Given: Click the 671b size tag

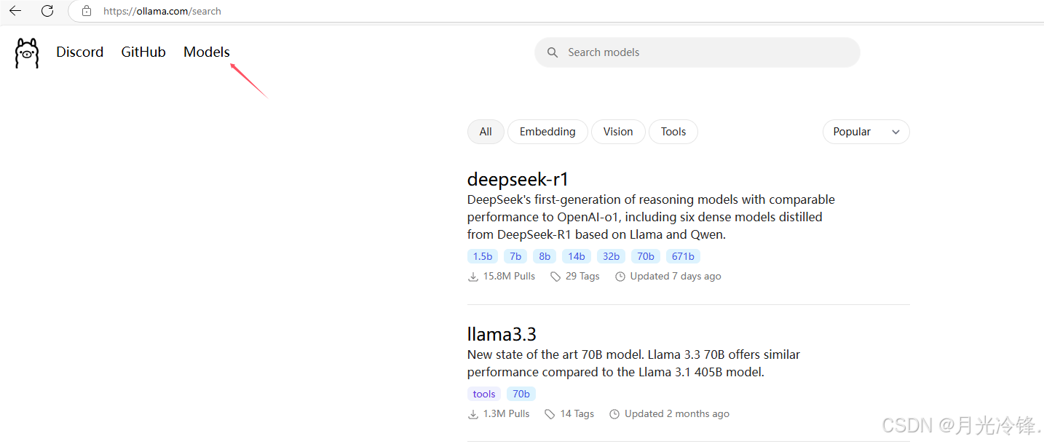Looking at the screenshot, I should click(683, 256).
